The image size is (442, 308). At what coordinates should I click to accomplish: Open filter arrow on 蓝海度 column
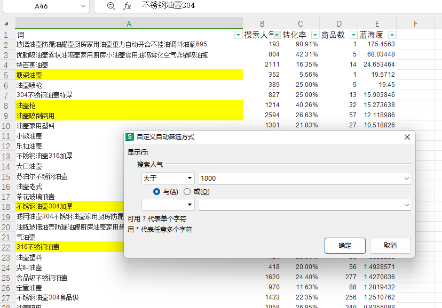click(392, 35)
